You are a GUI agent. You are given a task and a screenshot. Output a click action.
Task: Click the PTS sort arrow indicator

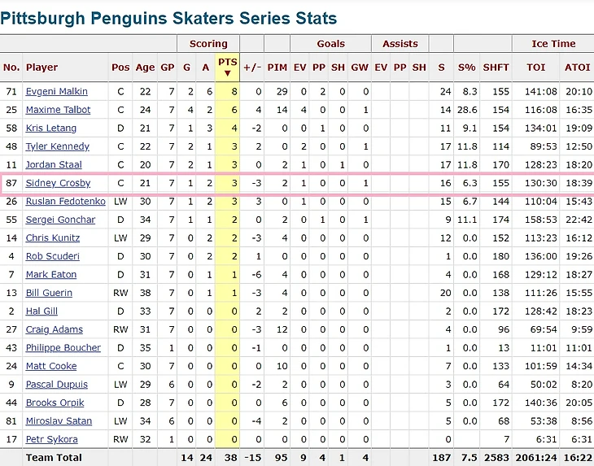227,73
